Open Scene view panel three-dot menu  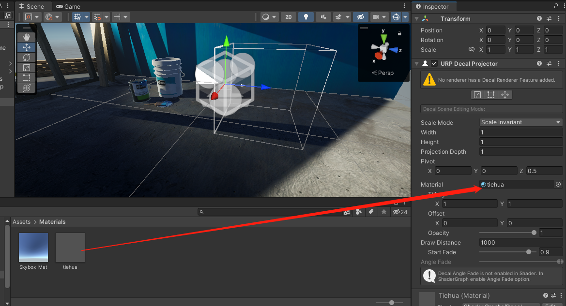click(404, 6)
